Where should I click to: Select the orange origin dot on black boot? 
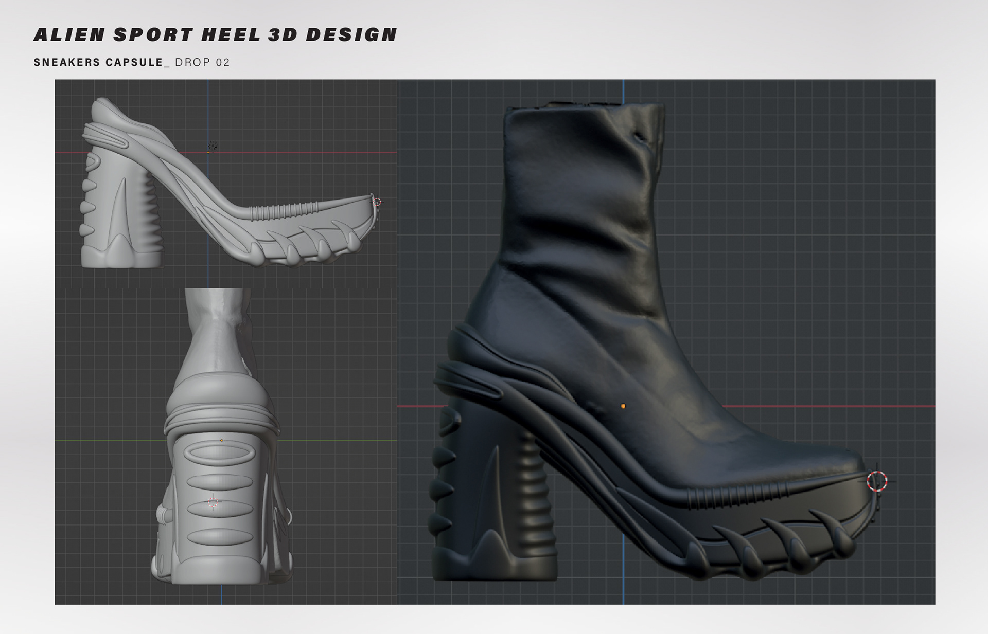pyautogui.click(x=623, y=406)
